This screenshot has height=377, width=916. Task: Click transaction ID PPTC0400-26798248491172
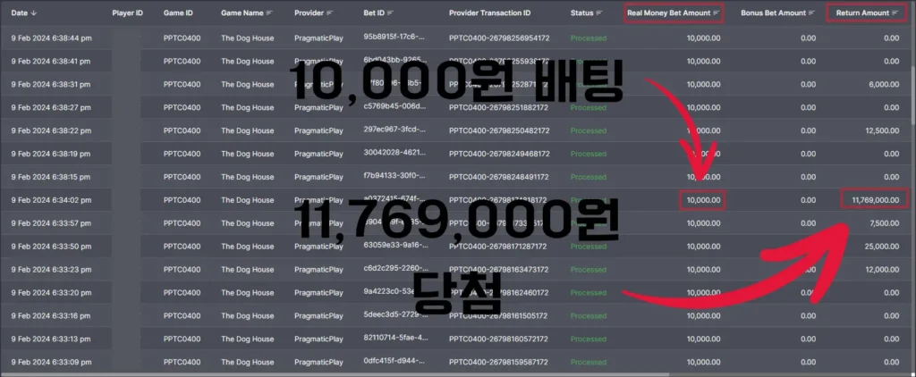pyautogui.click(x=498, y=177)
